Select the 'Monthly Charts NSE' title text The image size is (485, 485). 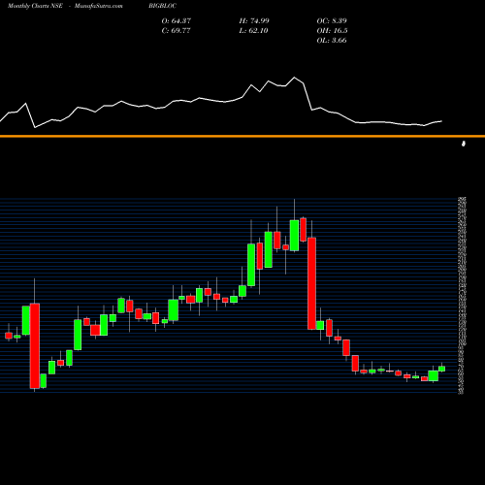[35, 6]
